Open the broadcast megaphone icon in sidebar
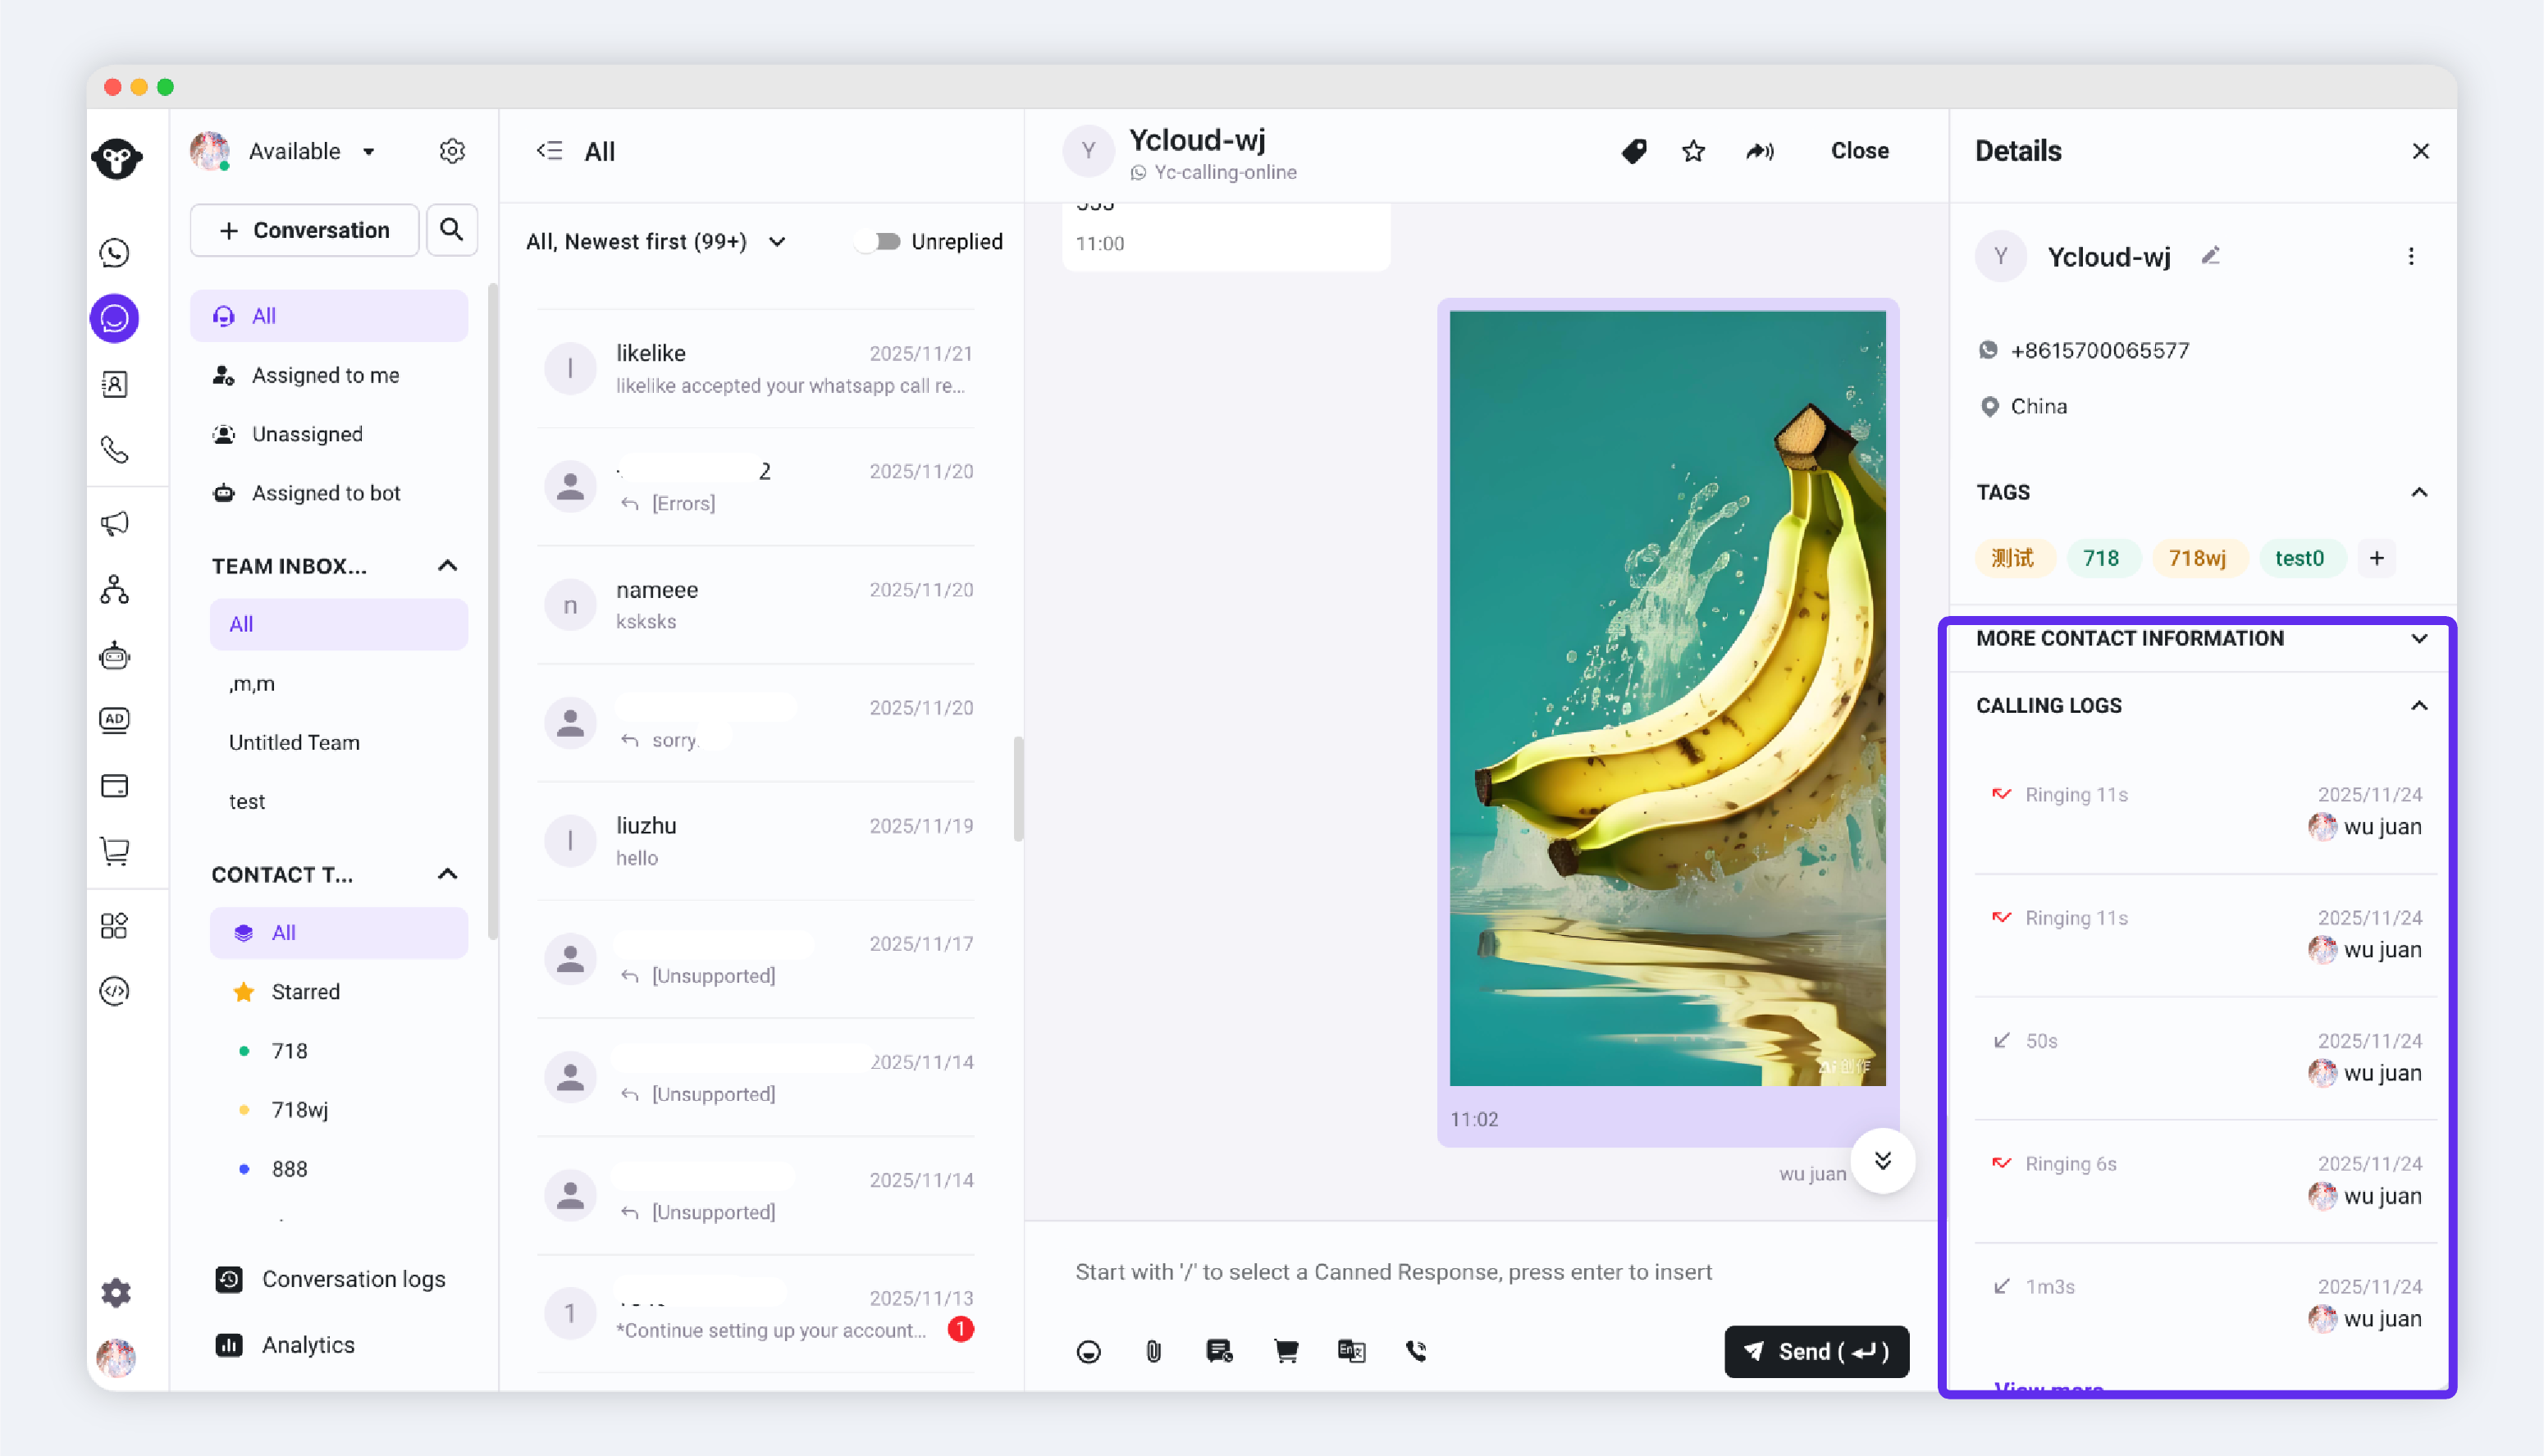 coord(115,523)
